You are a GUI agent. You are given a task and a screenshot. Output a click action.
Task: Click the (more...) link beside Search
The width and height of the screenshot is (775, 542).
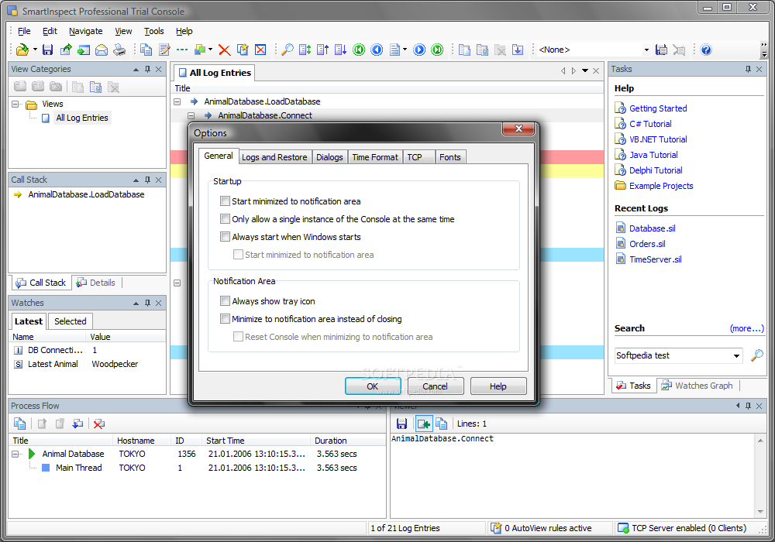point(746,328)
